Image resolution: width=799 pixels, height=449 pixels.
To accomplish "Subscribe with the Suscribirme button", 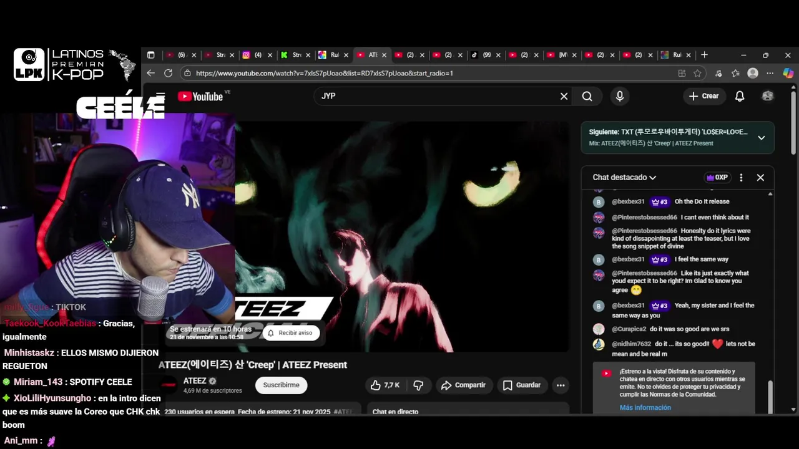I will (x=281, y=385).
